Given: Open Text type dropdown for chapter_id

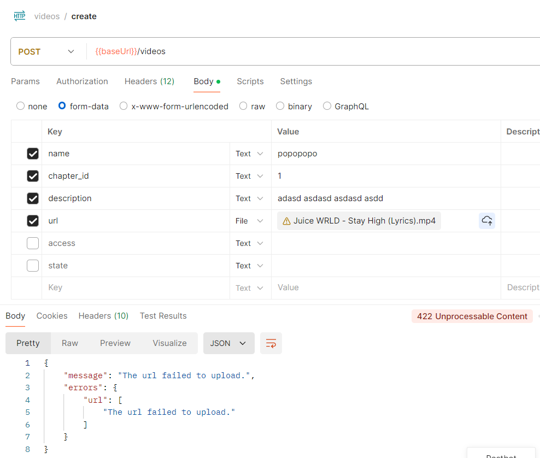Looking at the screenshot, I should [x=249, y=176].
